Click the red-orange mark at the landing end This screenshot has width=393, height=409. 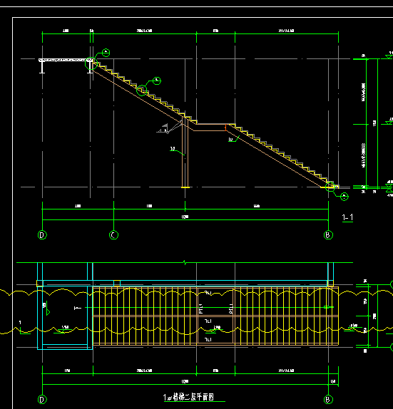point(225,128)
